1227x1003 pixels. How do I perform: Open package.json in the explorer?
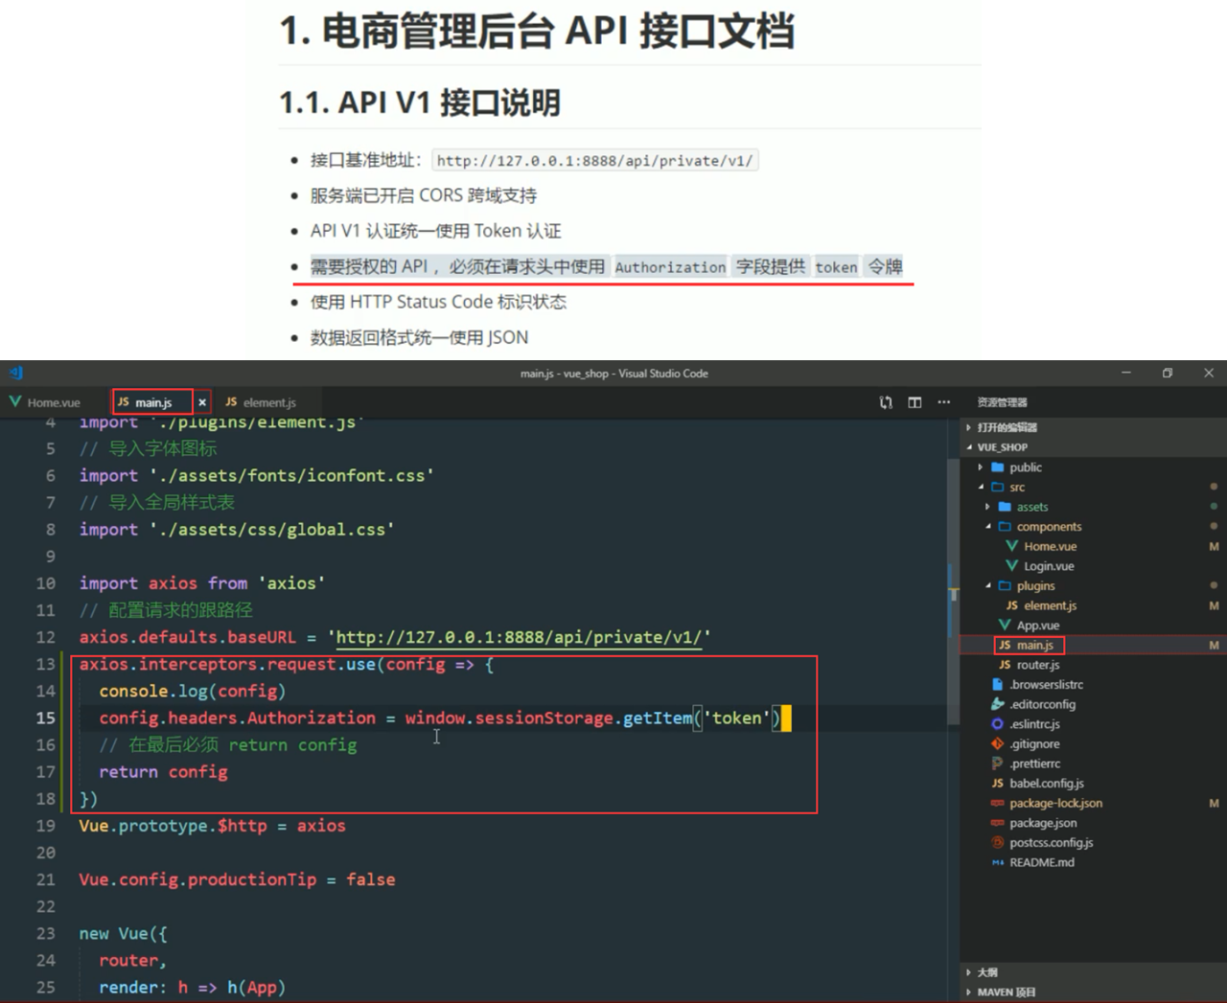[x=1043, y=823]
